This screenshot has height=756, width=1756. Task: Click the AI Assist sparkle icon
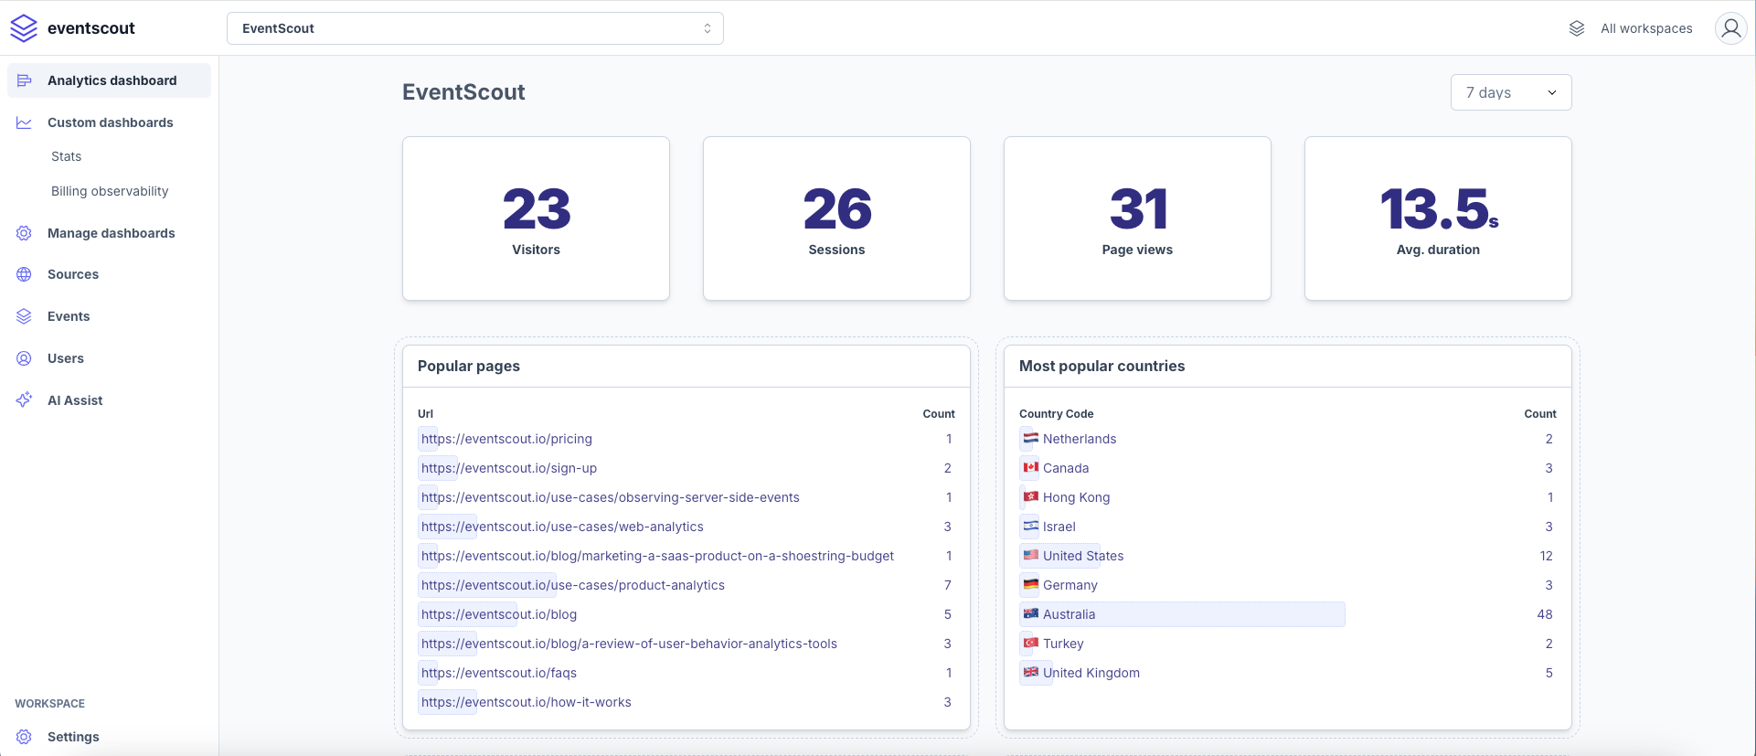click(x=25, y=400)
